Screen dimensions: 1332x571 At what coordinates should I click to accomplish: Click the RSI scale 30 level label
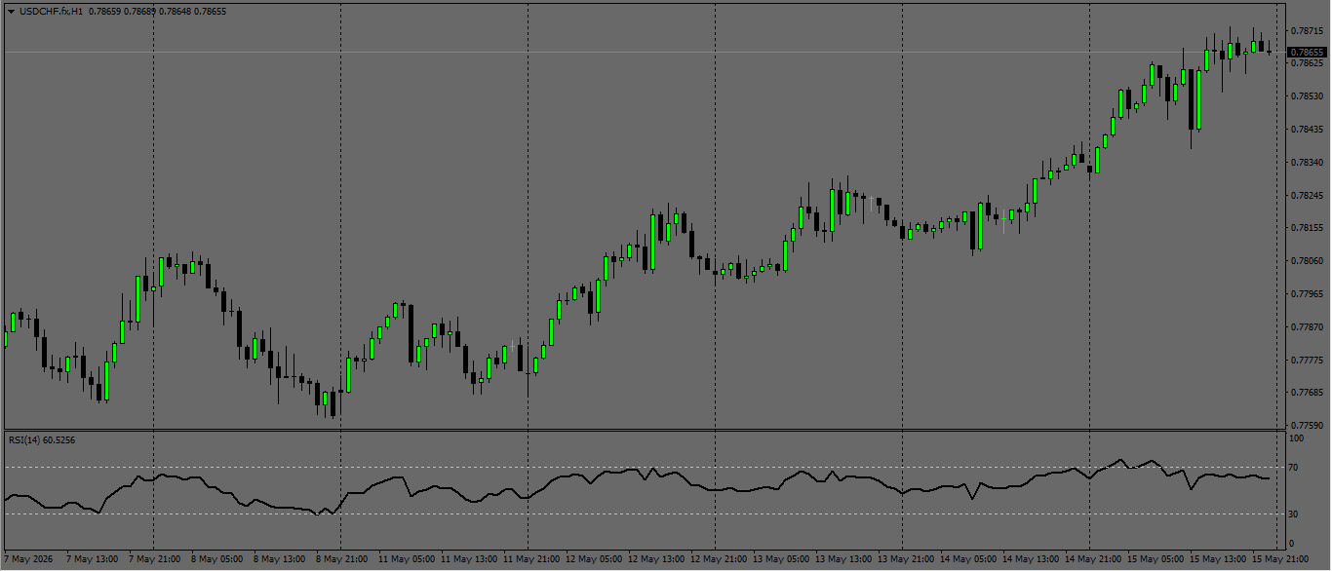1293,514
